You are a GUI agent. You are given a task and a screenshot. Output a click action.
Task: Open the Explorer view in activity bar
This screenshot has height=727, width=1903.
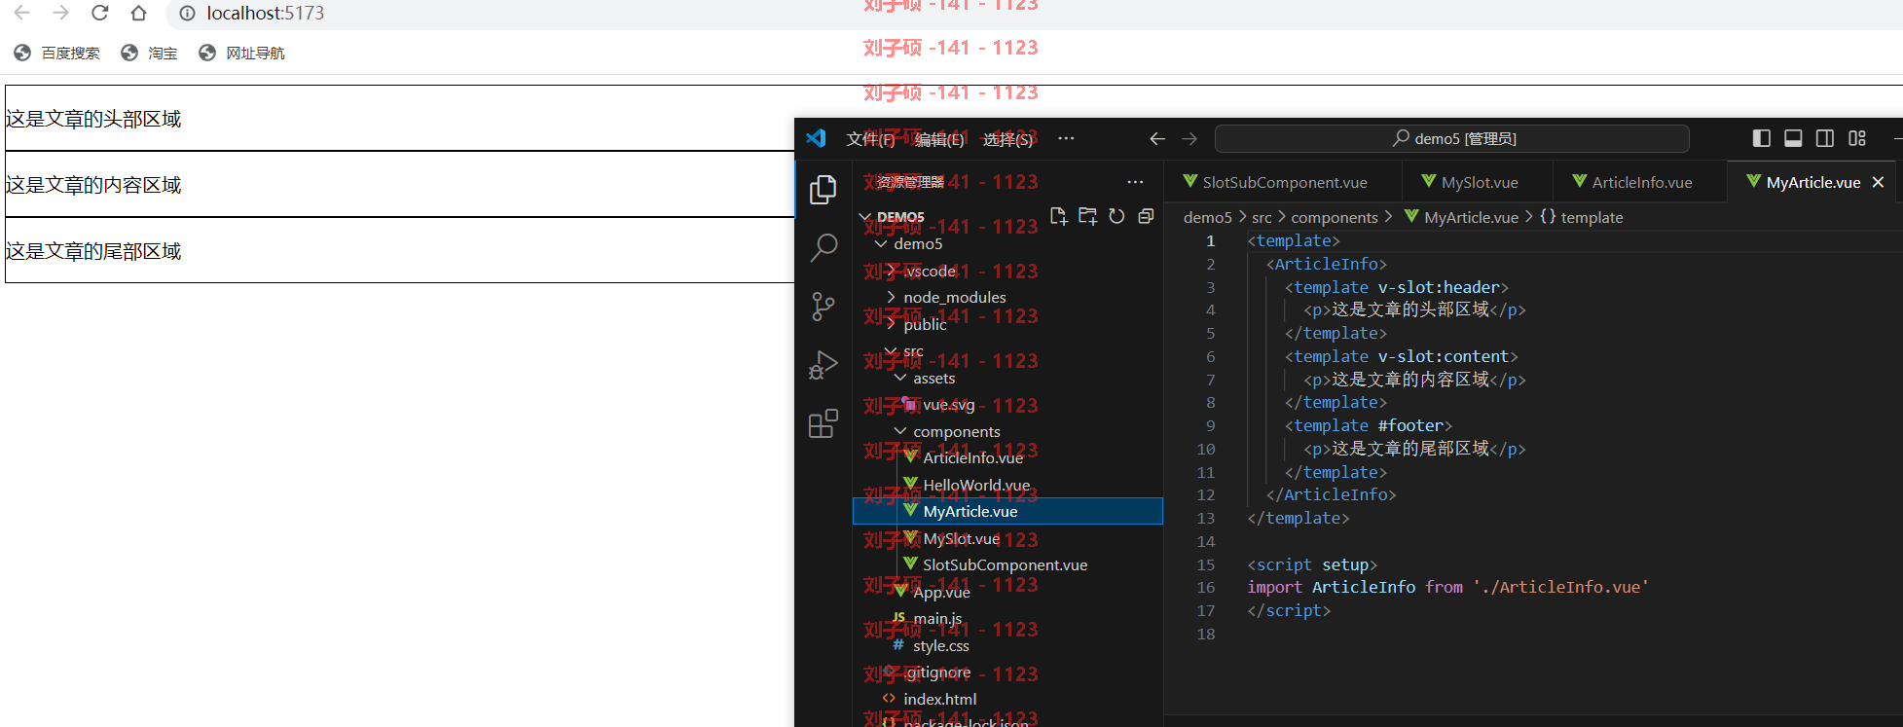[x=823, y=189]
